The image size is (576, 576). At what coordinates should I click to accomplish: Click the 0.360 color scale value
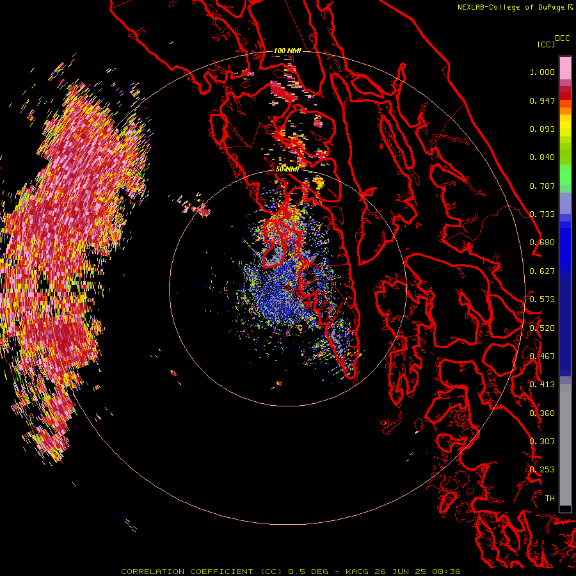pyautogui.click(x=542, y=413)
